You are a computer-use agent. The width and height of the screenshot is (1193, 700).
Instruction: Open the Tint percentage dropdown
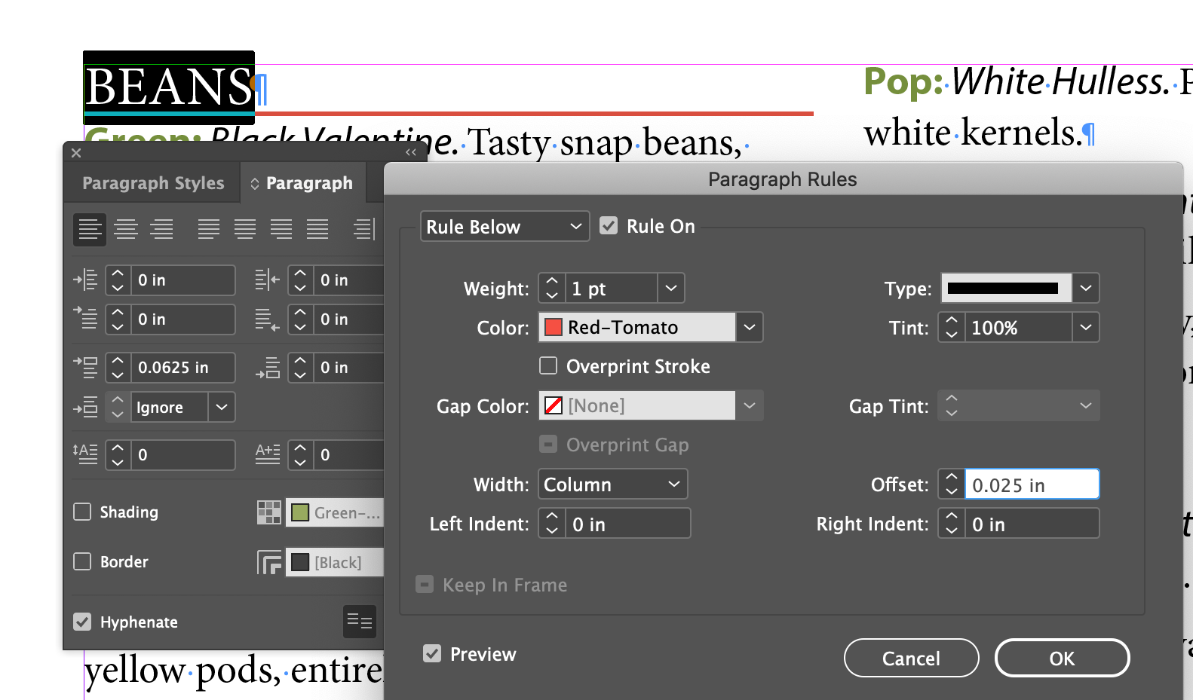[1086, 327]
